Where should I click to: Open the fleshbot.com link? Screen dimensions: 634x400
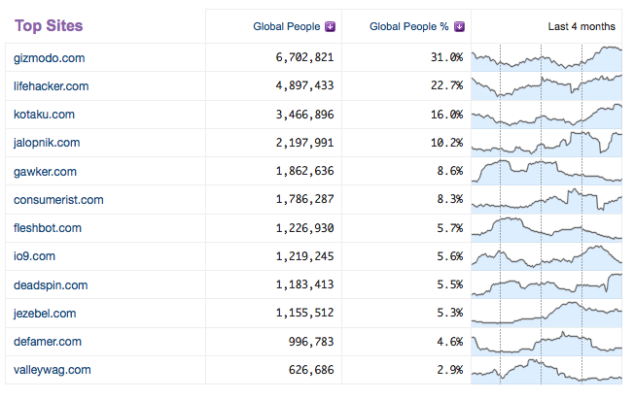click(x=48, y=228)
